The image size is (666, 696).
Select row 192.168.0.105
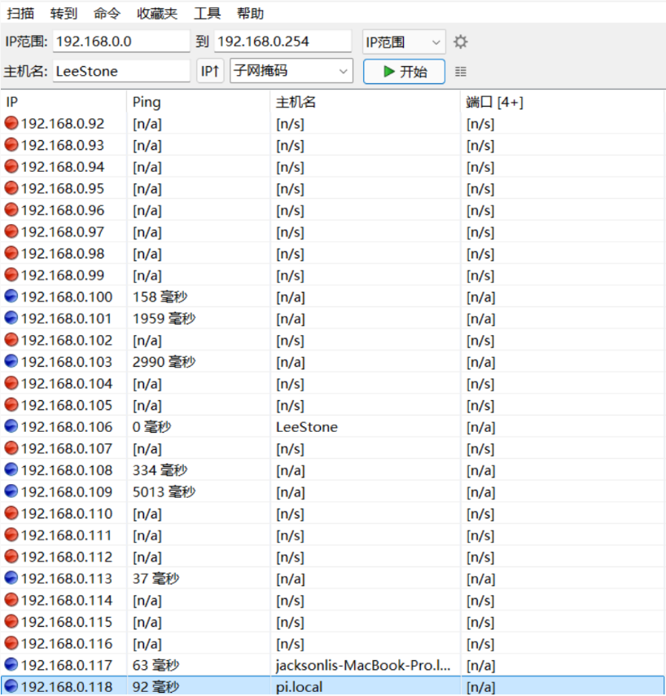(x=332, y=405)
